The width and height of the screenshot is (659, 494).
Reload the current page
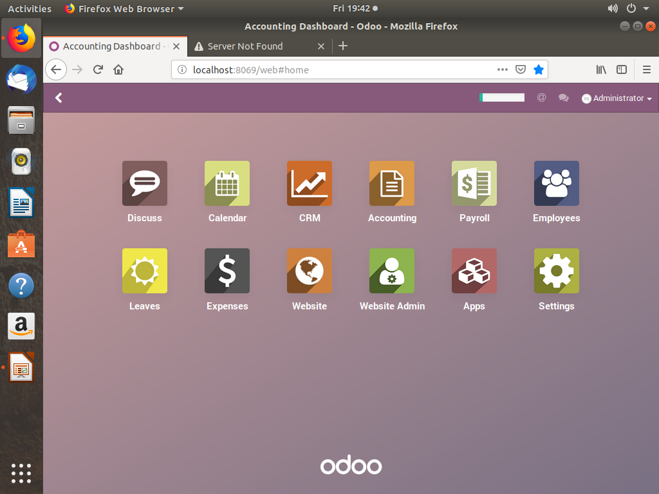pyautogui.click(x=98, y=69)
